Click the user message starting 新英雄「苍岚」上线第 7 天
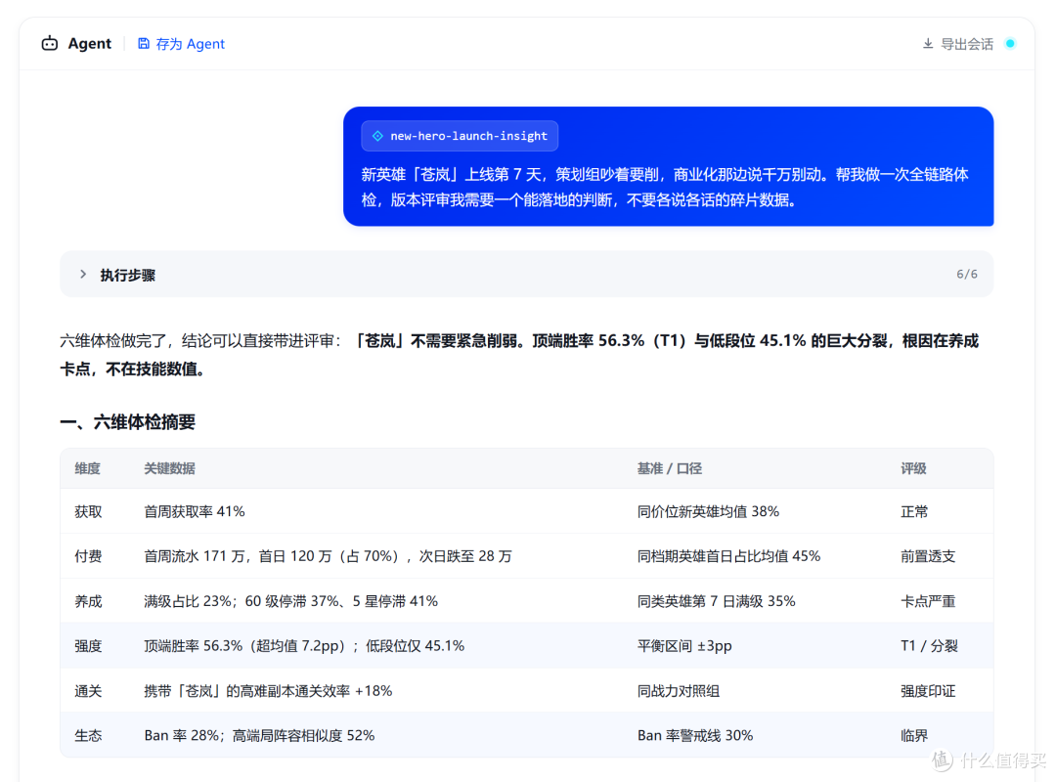 point(665,188)
